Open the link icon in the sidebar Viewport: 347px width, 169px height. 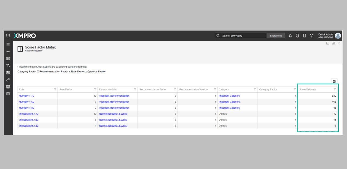click(x=8, y=80)
